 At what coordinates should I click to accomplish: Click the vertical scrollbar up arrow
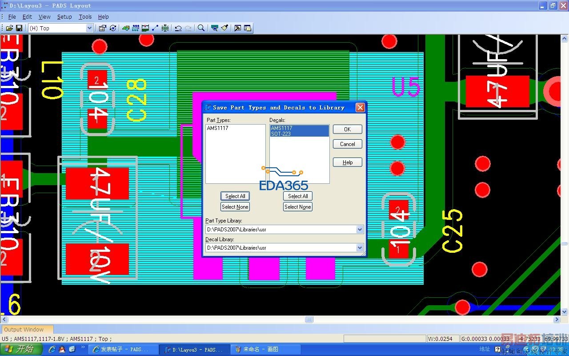tap(565, 38)
